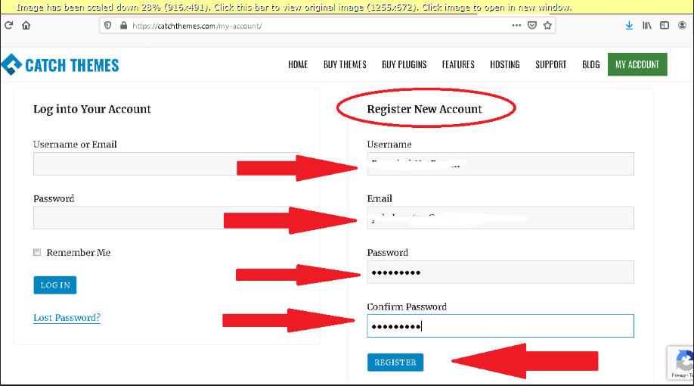The height and width of the screenshot is (386, 694).
Task: Open the HOSTING menu item
Action: (x=504, y=64)
